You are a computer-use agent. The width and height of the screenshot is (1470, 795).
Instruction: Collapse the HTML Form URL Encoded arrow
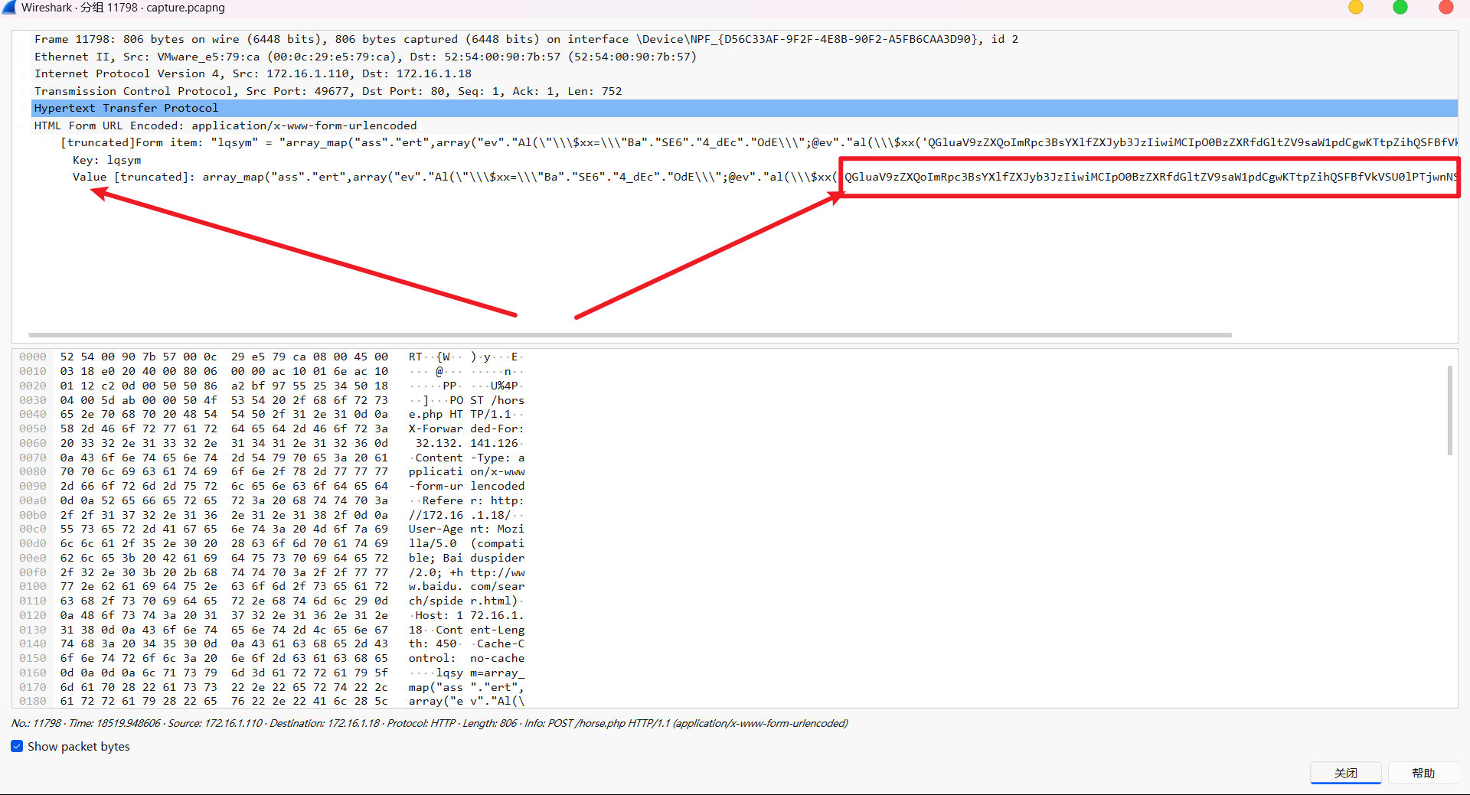(x=24, y=125)
